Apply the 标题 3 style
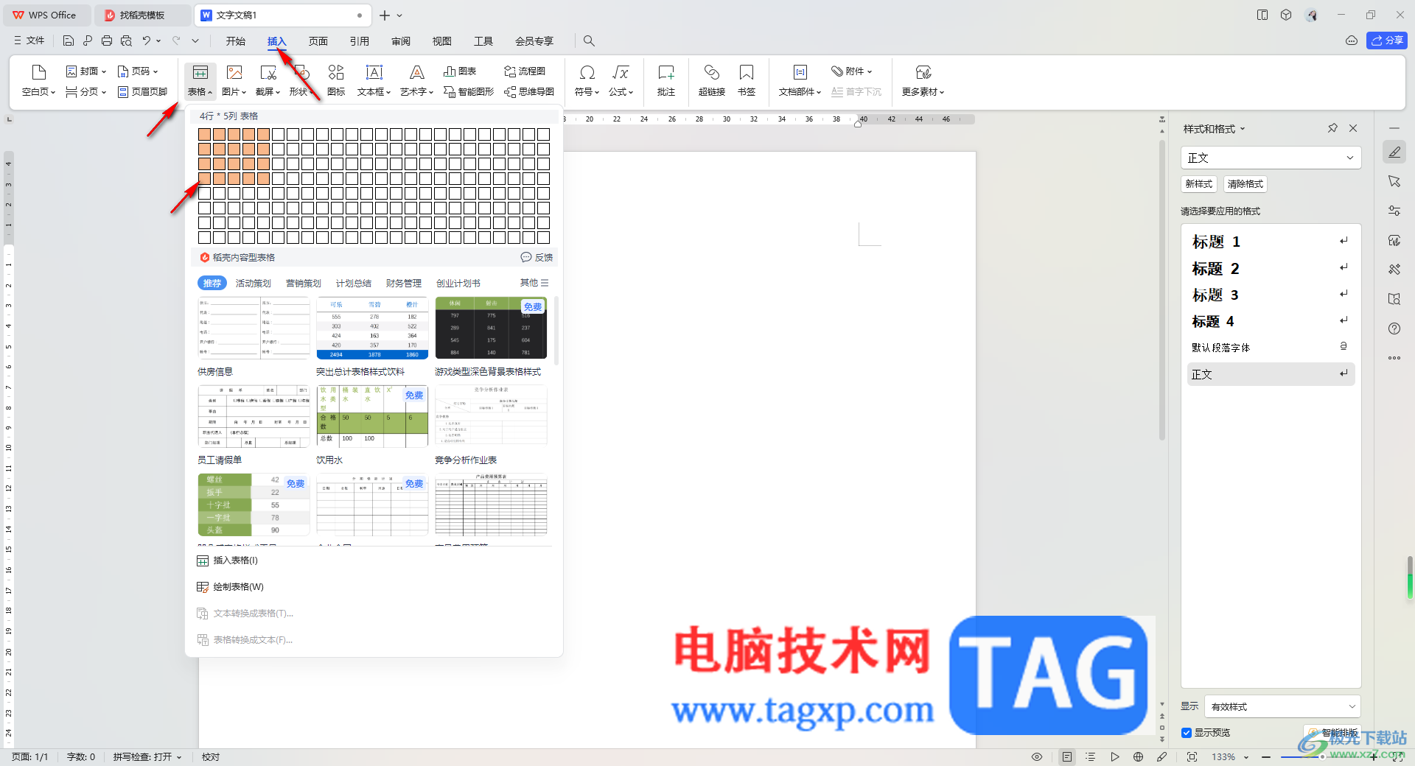 (x=1271, y=295)
